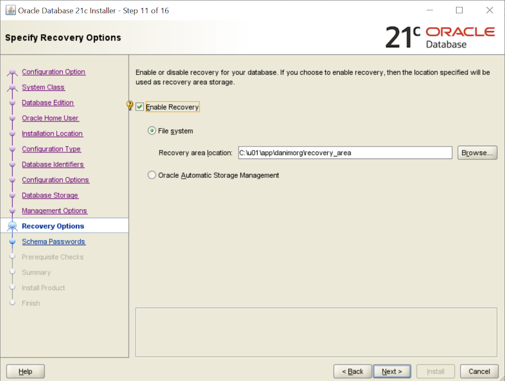
Task: Choose Oracle Automatic Storage Management option
Action: coord(151,176)
